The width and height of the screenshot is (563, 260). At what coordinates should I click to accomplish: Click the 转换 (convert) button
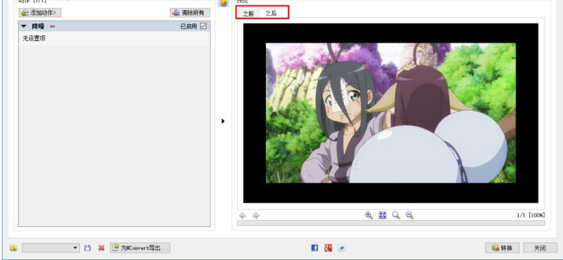[502, 248]
